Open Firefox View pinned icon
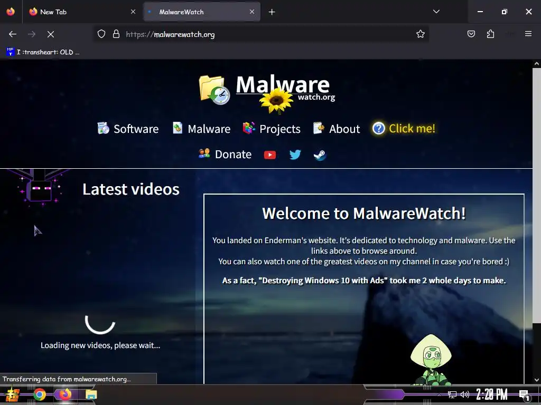This screenshot has width=541, height=405. [x=11, y=12]
